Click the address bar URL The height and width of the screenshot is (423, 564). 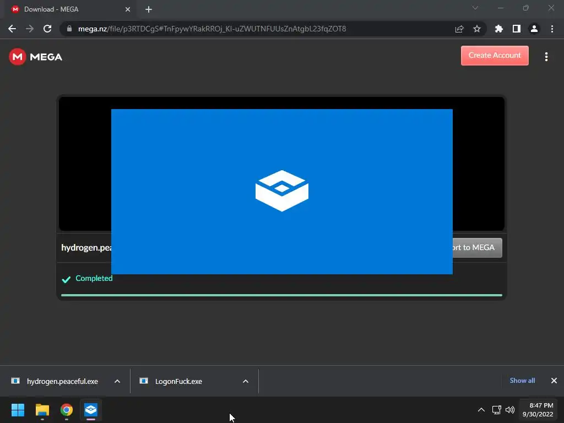pos(212,29)
